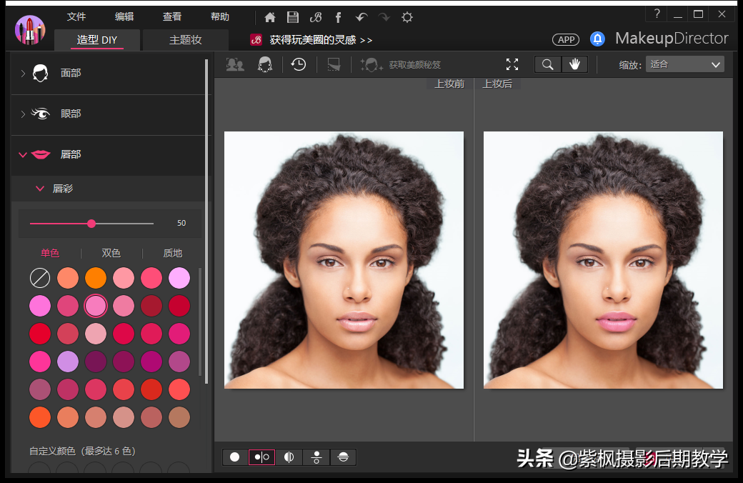Open the 文件 menu
Screen dimensions: 743x483
(76, 16)
